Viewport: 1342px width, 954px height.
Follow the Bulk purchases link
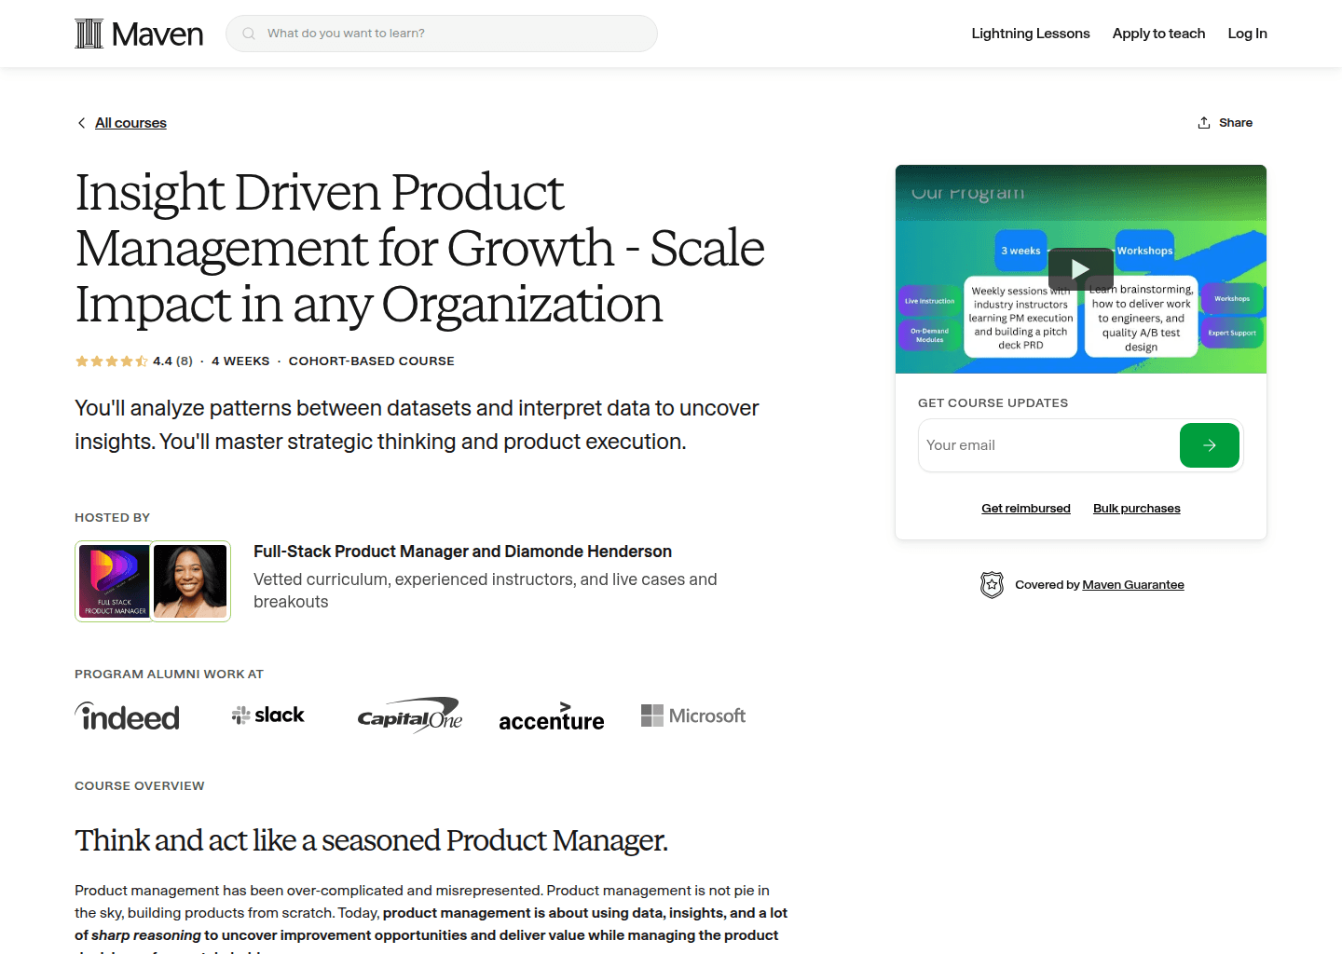click(1136, 508)
